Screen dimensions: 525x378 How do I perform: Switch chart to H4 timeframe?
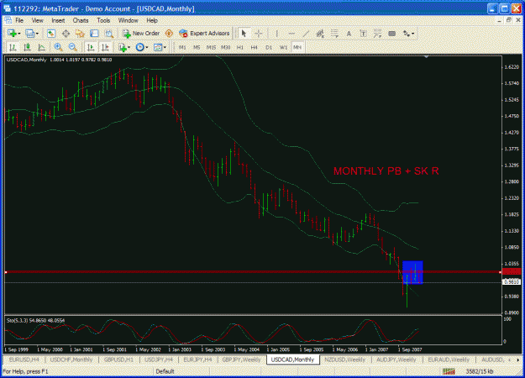pos(255,47)
